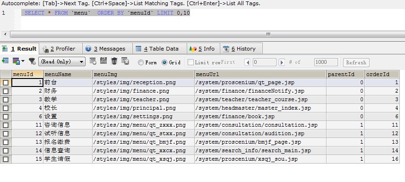Click the menuId column header

coord(27,74)
